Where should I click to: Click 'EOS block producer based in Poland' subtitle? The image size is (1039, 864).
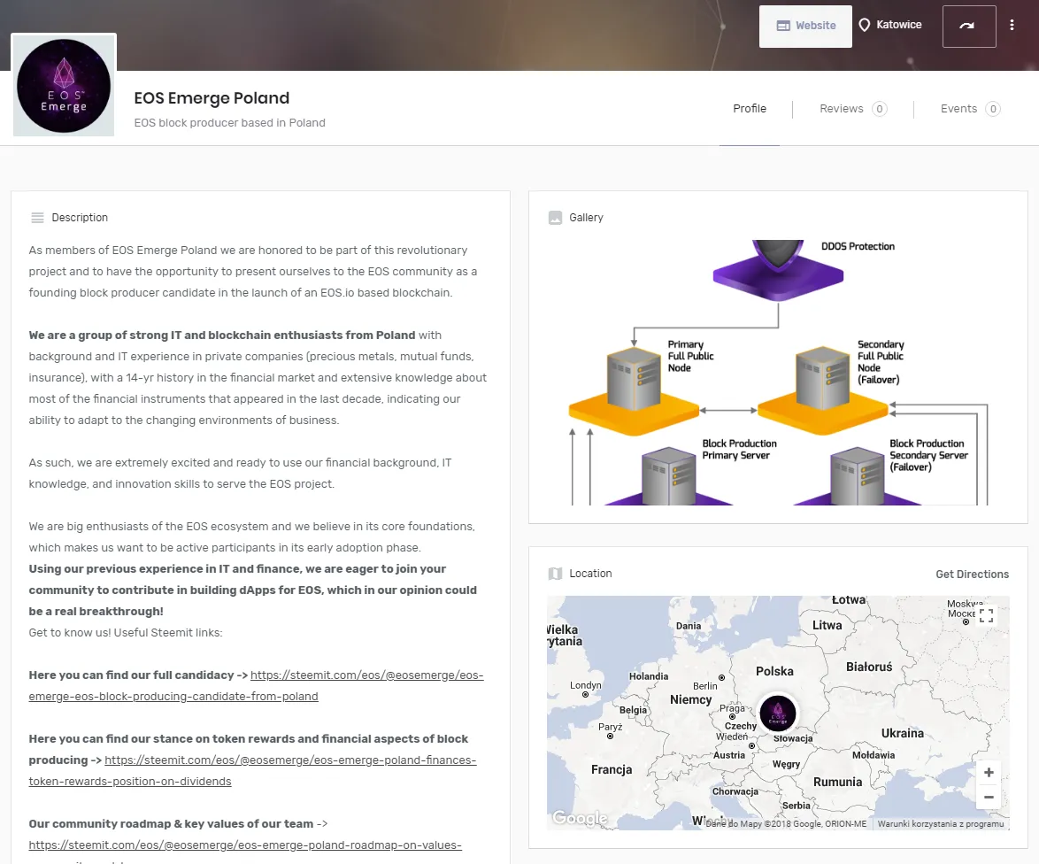click(229, 122)
